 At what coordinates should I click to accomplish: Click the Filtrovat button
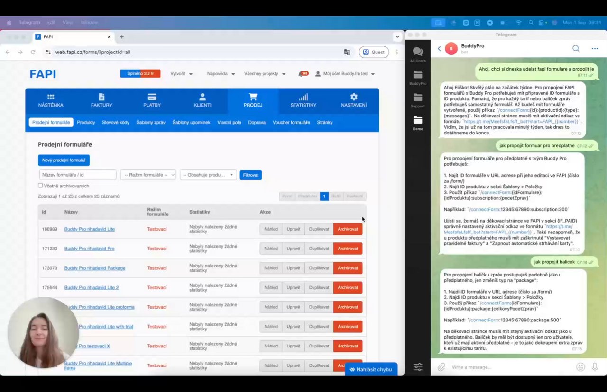(250, 175)
